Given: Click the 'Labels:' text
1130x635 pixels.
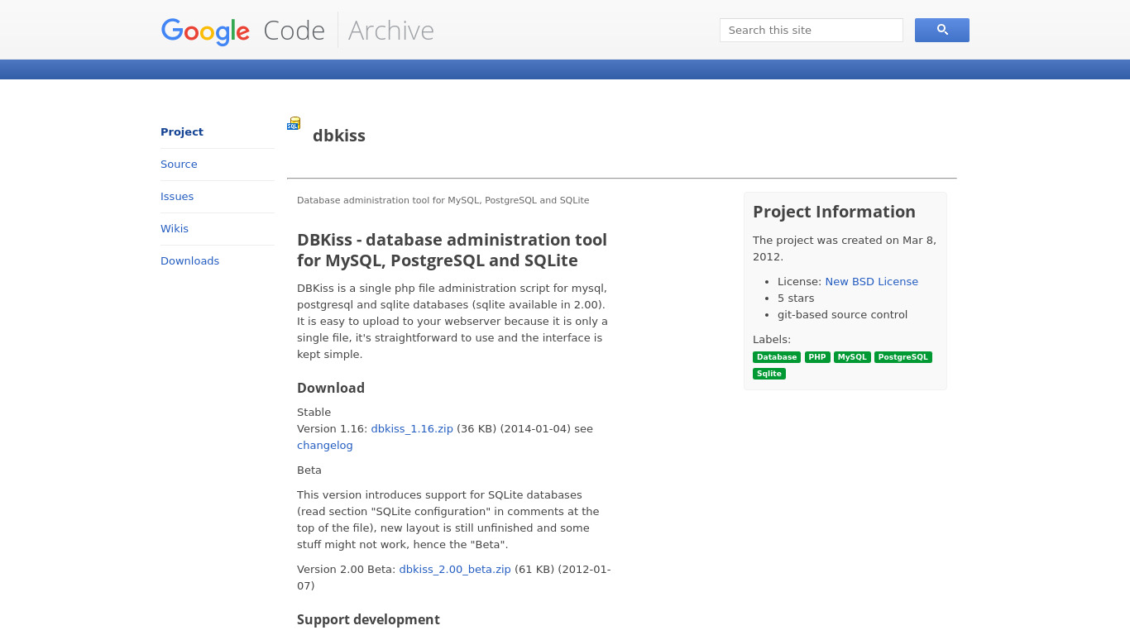Looking at the screenshot, I should (772, 340).
